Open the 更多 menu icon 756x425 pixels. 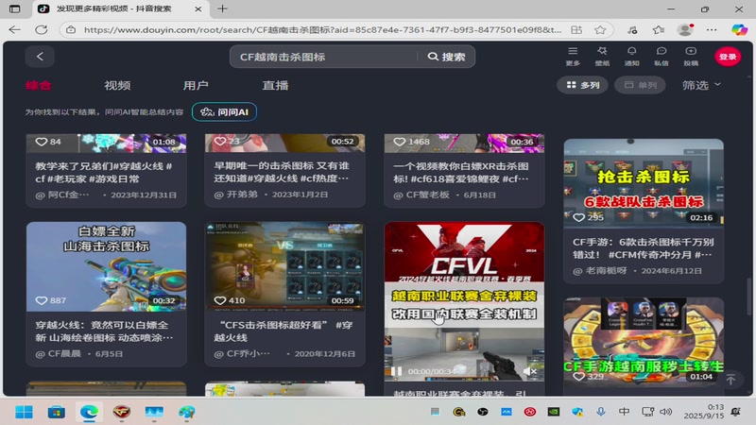pyautogui.click(x=573, y=56)
